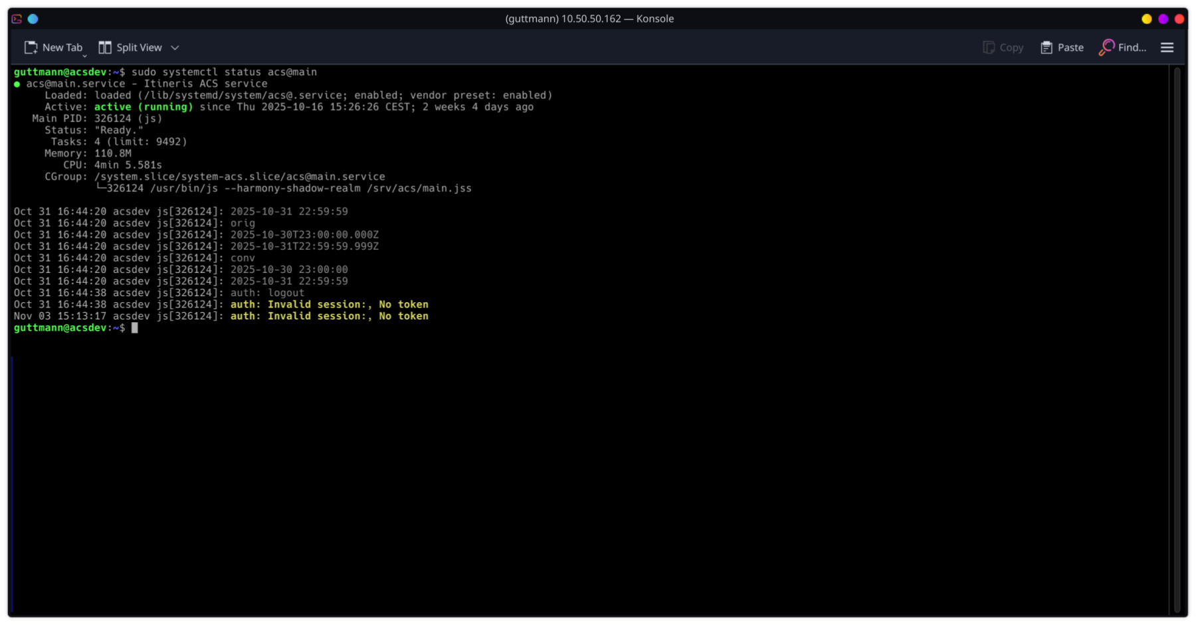Image resolution: width=1196 pixels, height=625 pixels.
Task: Open the hamburger menu
Action: (x=1167, y=47)
